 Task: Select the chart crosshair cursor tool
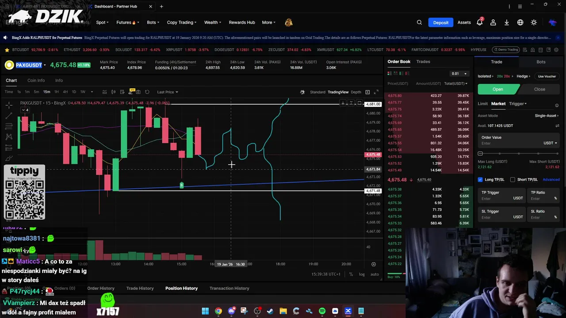tap(9, 105)
